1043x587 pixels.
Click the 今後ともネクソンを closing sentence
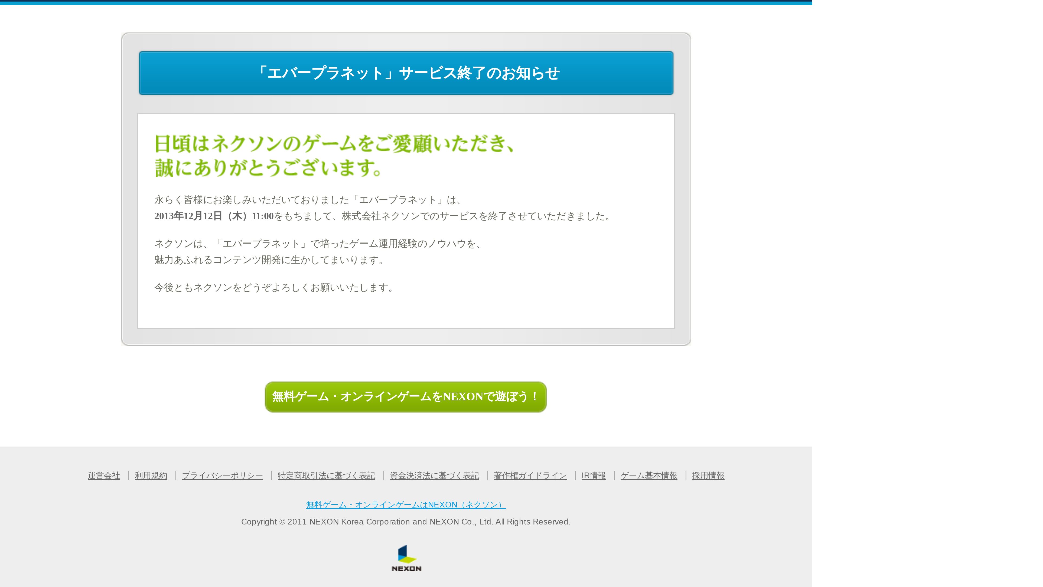274,288
